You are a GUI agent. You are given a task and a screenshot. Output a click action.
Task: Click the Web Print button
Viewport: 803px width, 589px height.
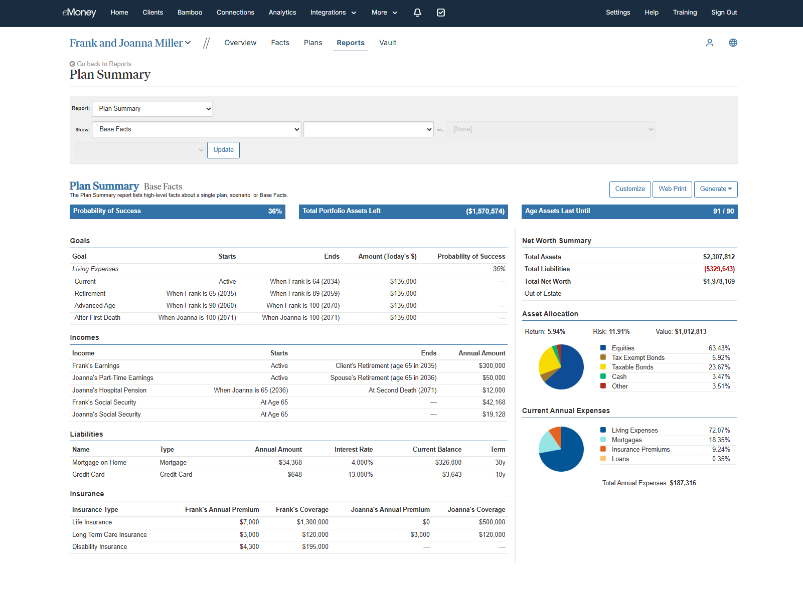tap(672, 189)
